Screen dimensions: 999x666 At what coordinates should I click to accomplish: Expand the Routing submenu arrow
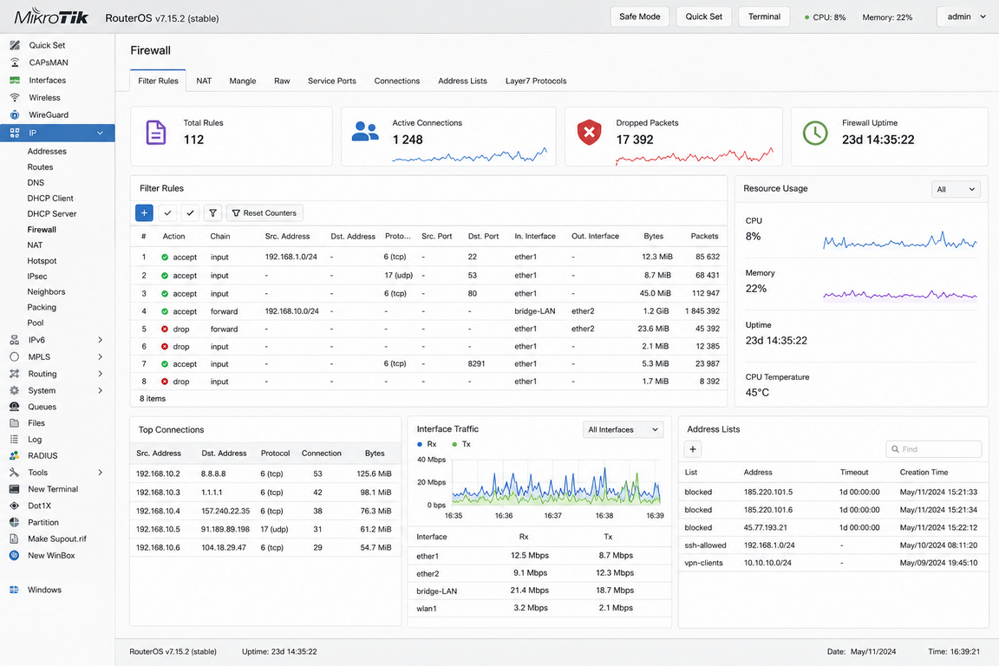(x=100, y=374)
